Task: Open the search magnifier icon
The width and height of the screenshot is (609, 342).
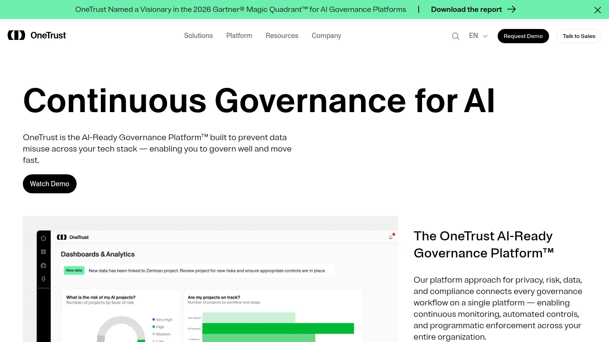Action: (x=455, y=36)
